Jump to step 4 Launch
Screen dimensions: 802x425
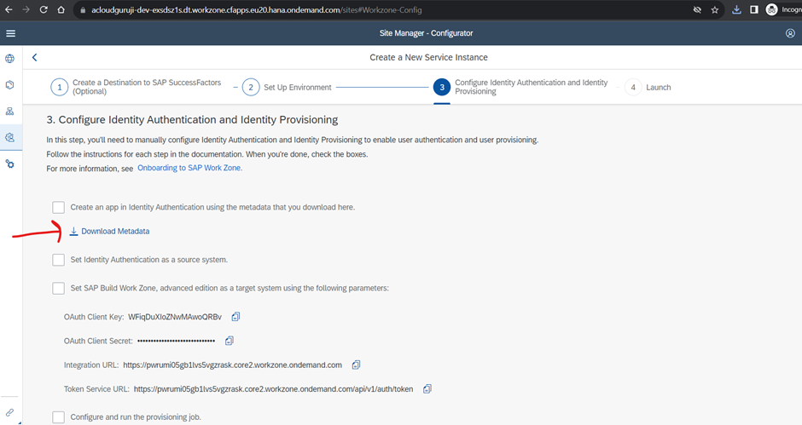pyautogui.click(x=633, y=87)
